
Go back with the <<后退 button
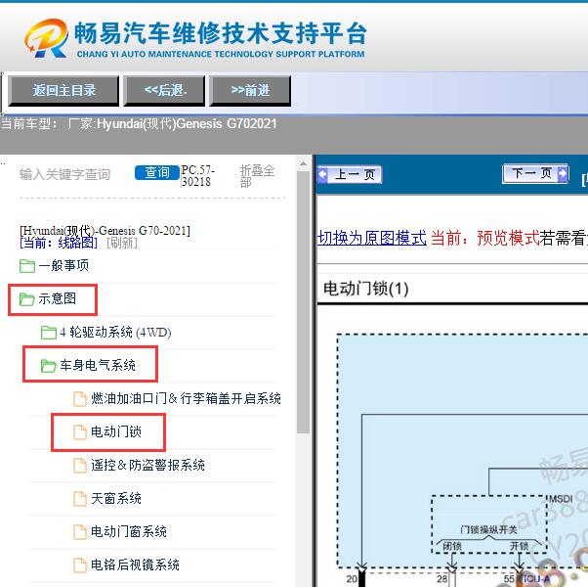pos(165,91)
